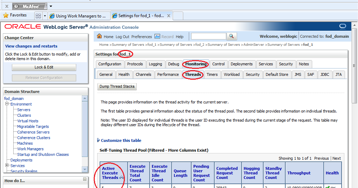Open the Help link
The image size is (358, 188).
179,37
